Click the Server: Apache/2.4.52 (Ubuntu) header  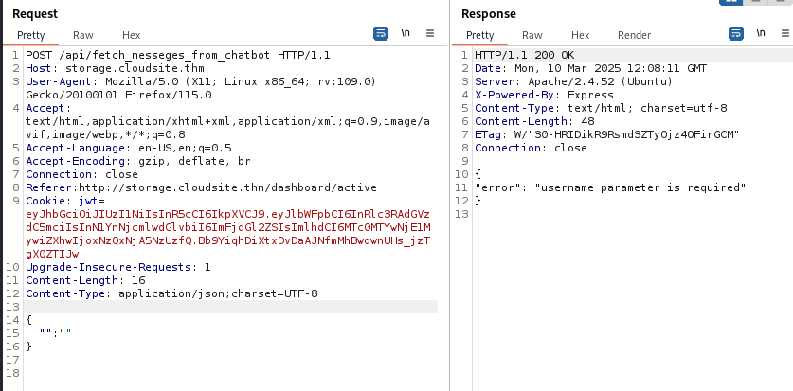(574, 81)
